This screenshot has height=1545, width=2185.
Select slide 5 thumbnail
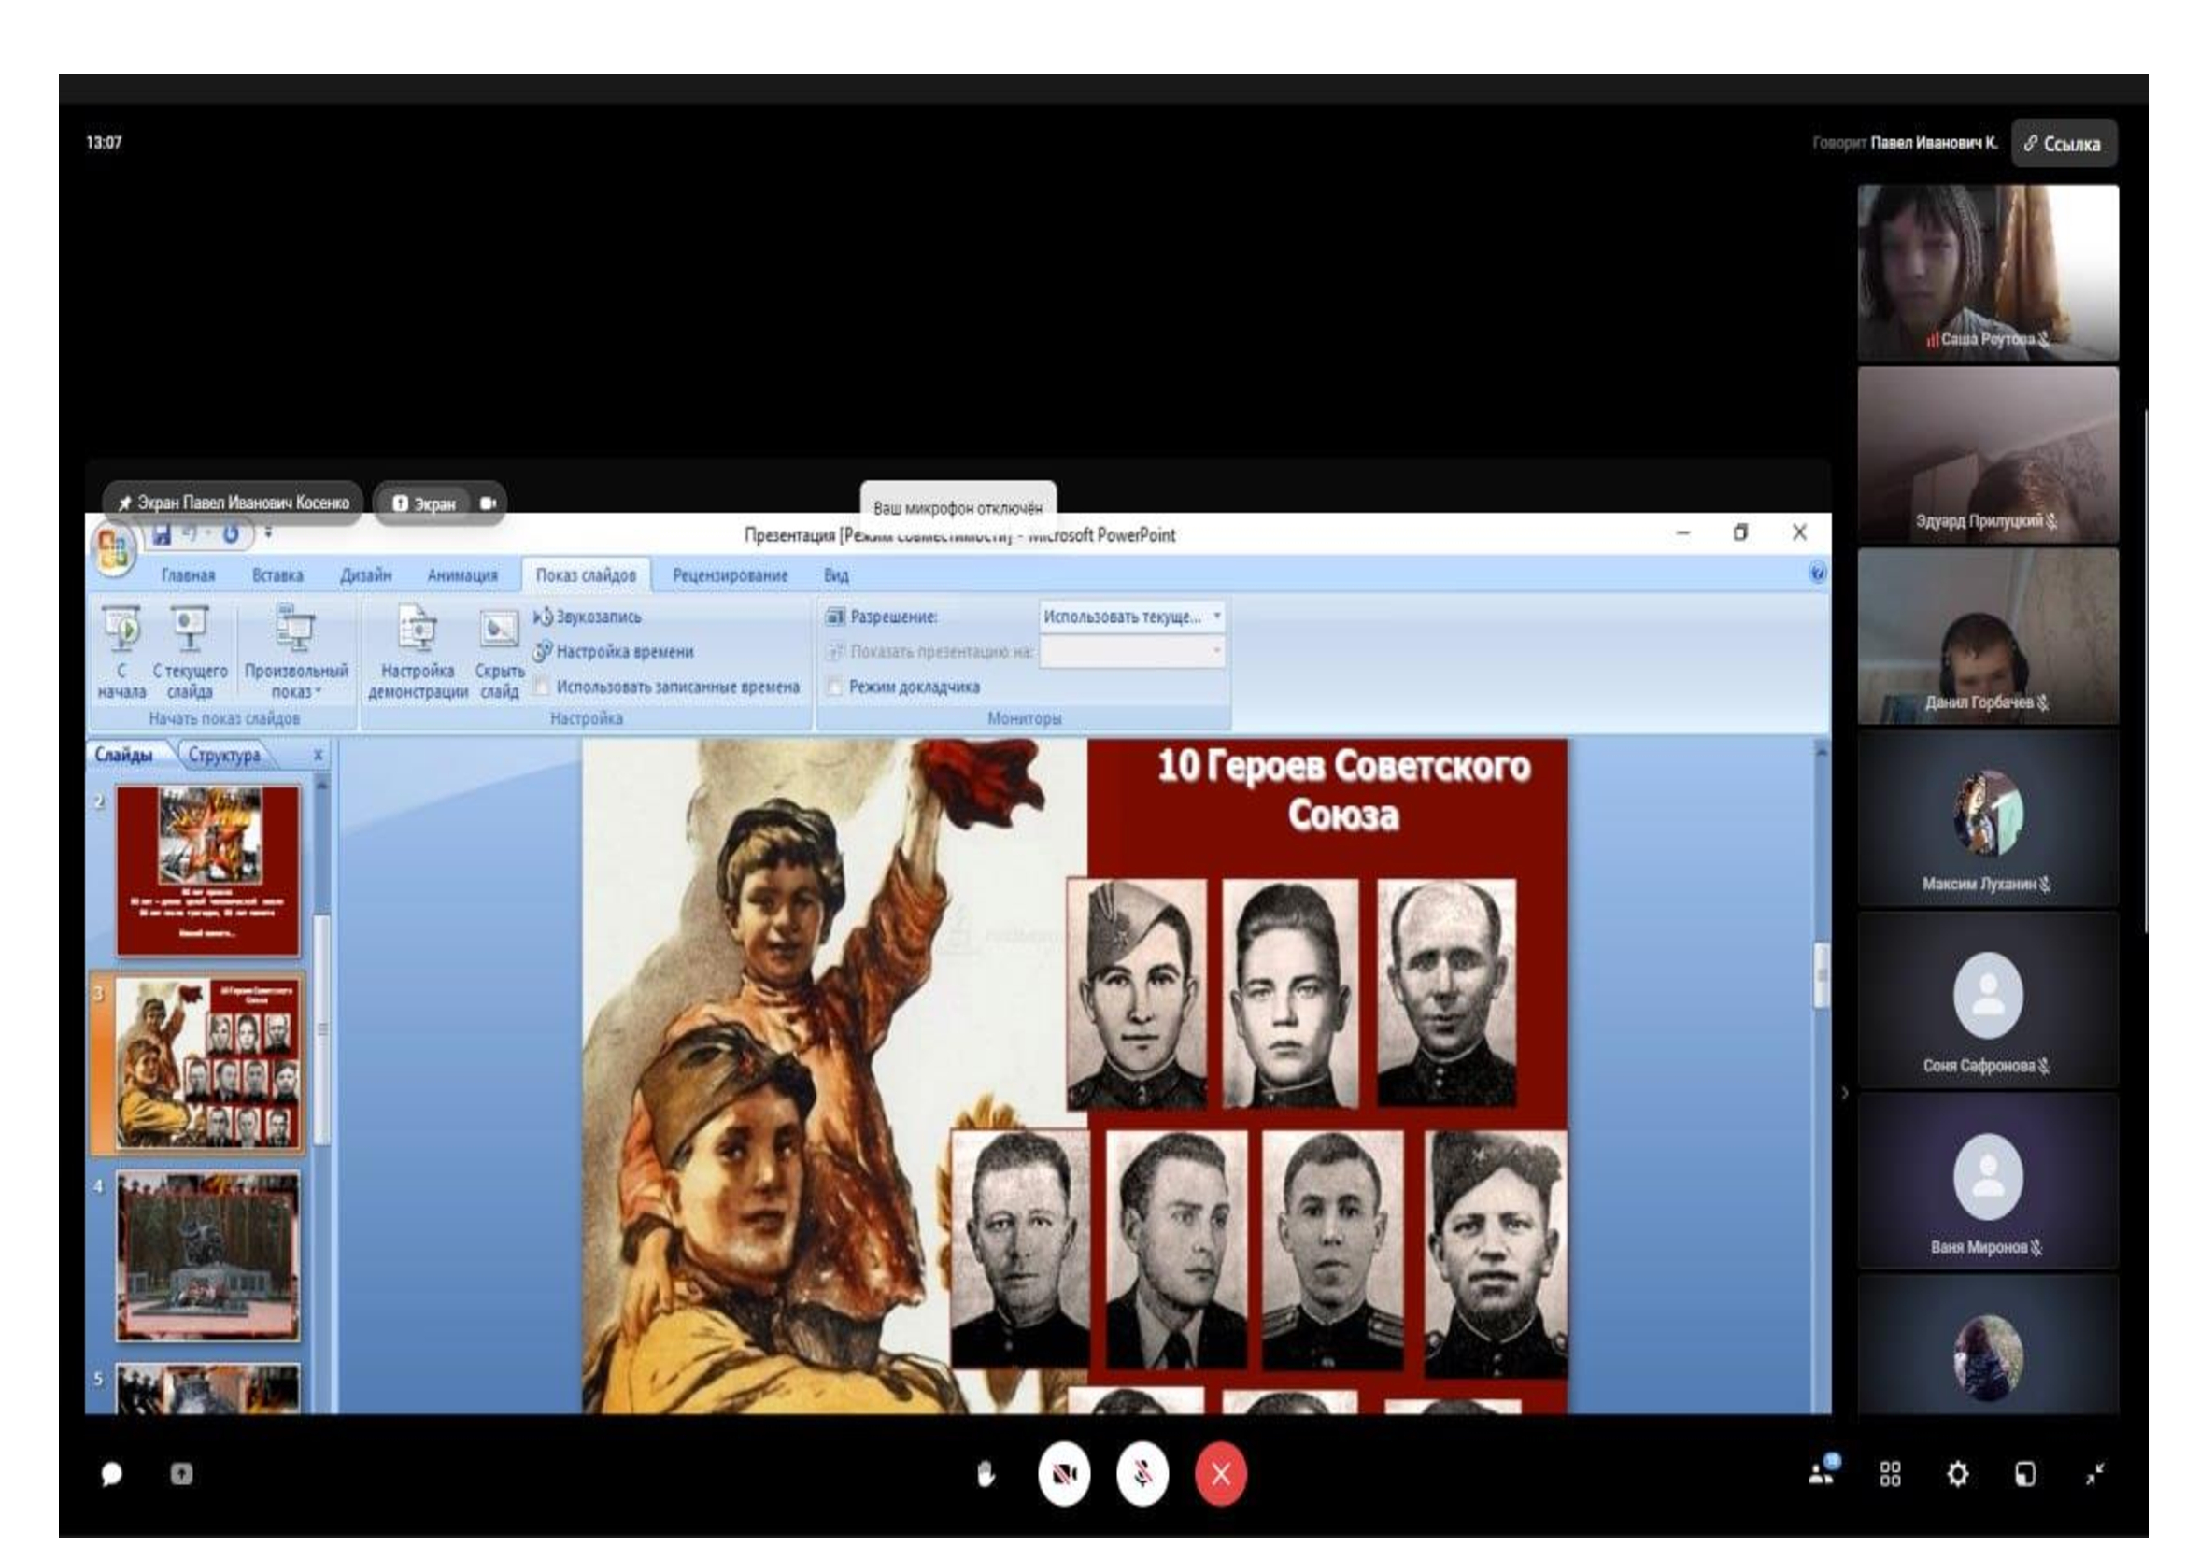click(207, 1389)
